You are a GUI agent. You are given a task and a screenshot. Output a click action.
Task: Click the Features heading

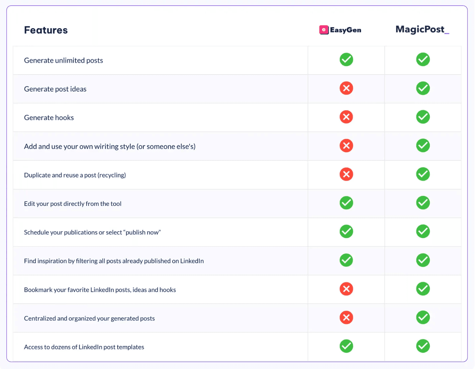pyautogui.click(x=46, y=30)
